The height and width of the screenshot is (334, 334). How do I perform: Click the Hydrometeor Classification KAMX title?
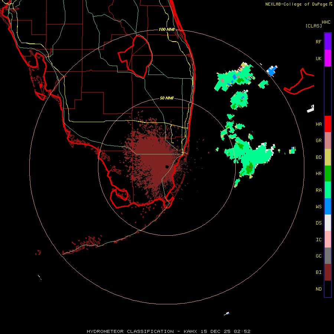coord(168,331)
